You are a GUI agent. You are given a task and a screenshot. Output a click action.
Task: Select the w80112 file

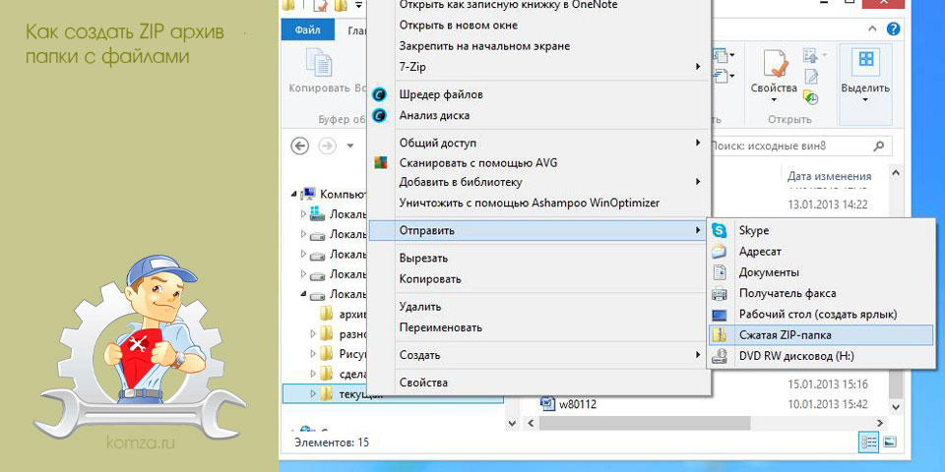pos(568,404)
